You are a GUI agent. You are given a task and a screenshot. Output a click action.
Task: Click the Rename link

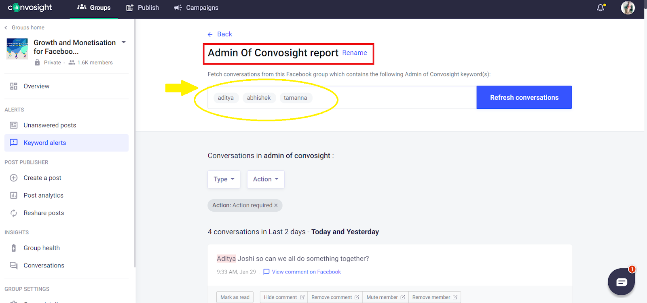[355, 53]
